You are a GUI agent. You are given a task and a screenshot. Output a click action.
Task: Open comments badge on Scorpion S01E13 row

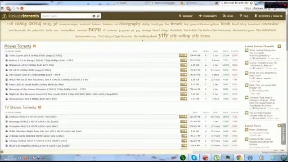coord(184,126)
